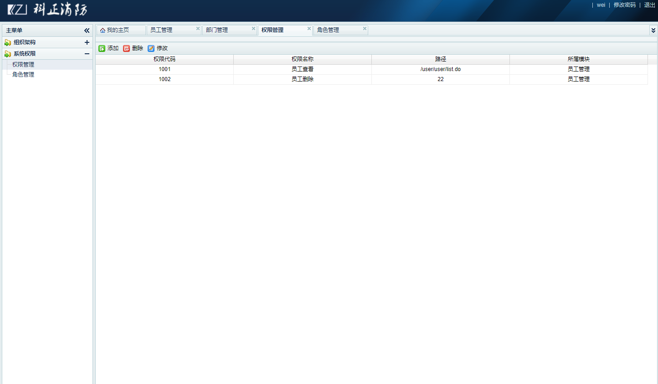Click the 系统权限 menu header text
The image size is (658, 384).
25,54
